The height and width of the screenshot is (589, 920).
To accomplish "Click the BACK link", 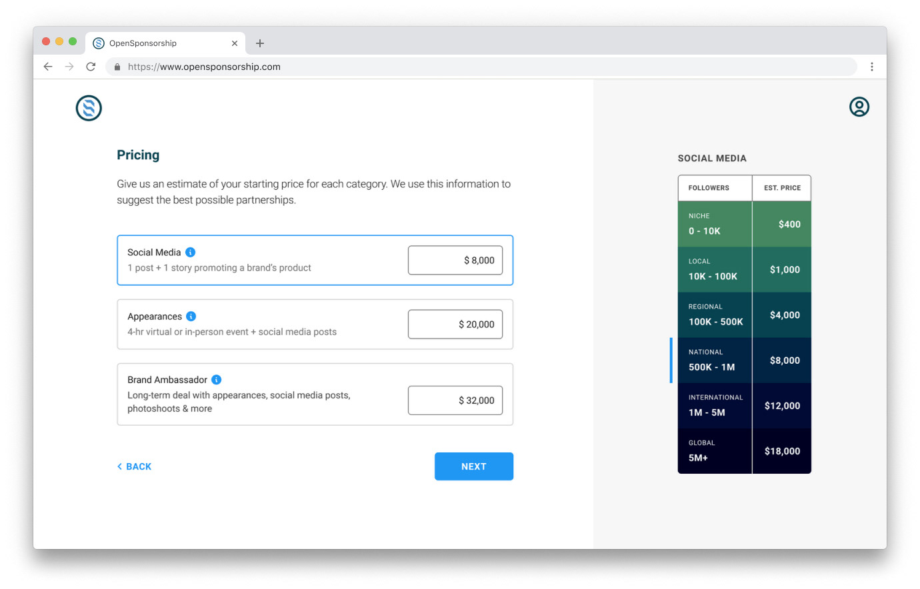I will pyautogui.click(x=134, y=466).
